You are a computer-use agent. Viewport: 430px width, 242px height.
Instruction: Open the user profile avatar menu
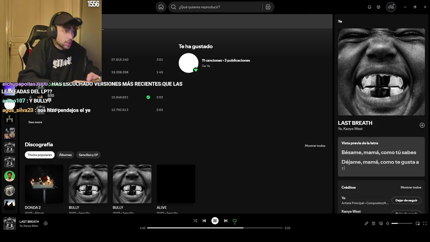point(391,7)
